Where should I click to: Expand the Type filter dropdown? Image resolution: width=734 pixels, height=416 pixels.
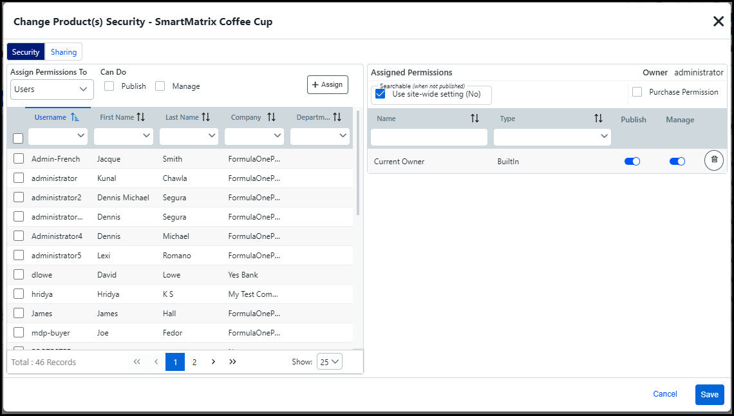[603, 137]
